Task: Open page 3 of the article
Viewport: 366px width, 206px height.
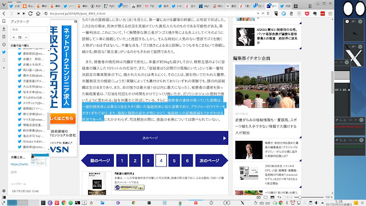Action: (148, 160)
